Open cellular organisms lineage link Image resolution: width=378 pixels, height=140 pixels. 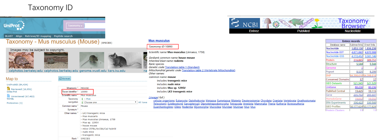[x=164, y=101]
